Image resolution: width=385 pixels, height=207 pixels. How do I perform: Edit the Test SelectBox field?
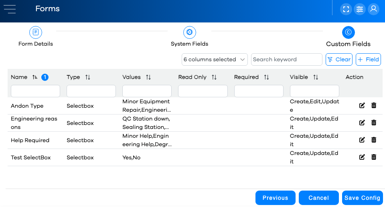click(x=362, y=157)
